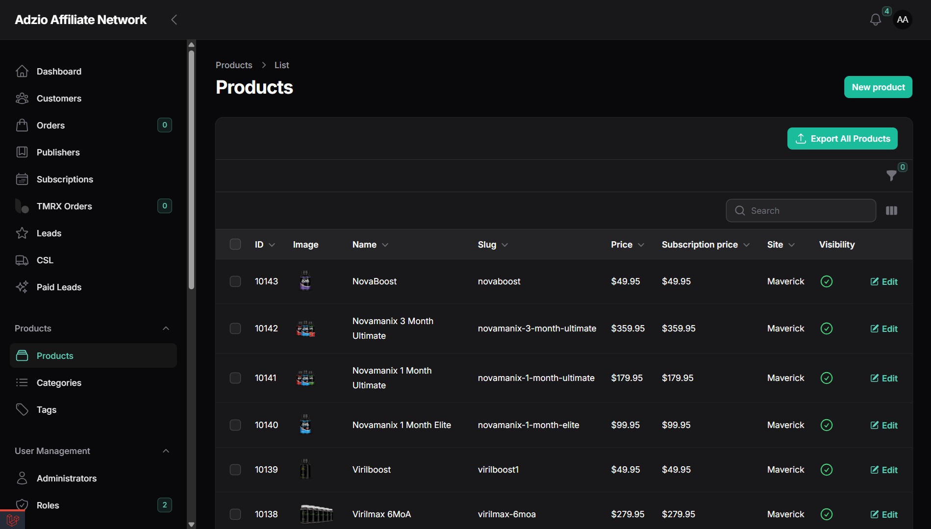Open the table filter funnel icon

coord(891,175)
